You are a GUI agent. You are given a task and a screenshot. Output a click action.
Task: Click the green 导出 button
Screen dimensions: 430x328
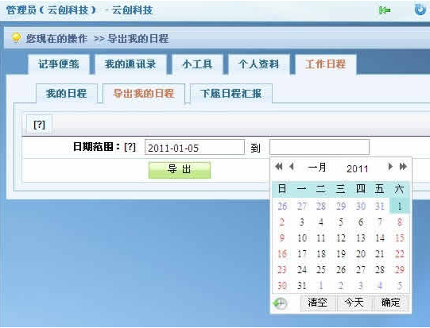[x=180, y=170]
